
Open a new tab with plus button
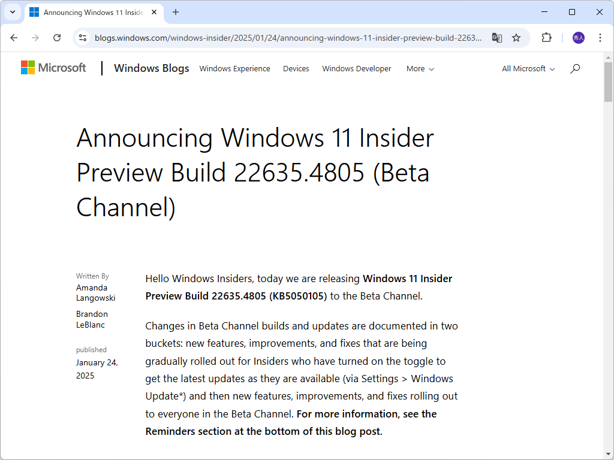point(176,12)
